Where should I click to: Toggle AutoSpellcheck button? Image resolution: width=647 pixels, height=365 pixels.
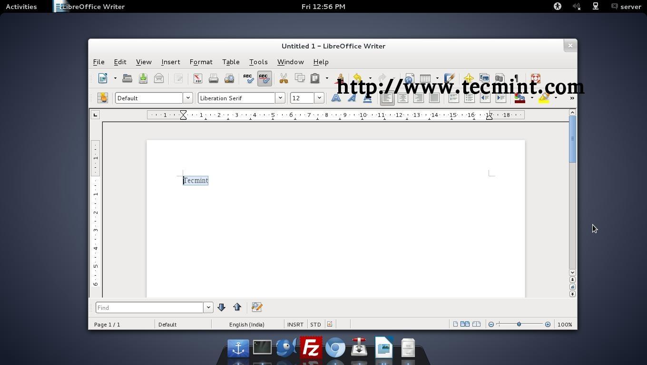pos(264,78)
